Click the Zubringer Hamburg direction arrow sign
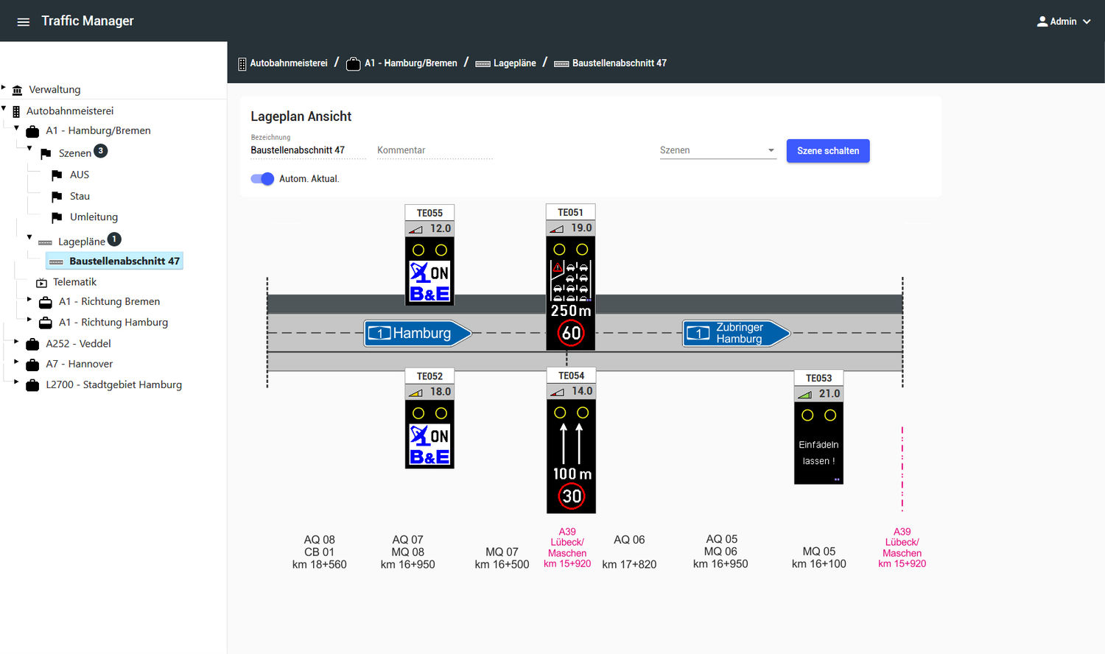1105x654 pixels. [x=736, y=334]
